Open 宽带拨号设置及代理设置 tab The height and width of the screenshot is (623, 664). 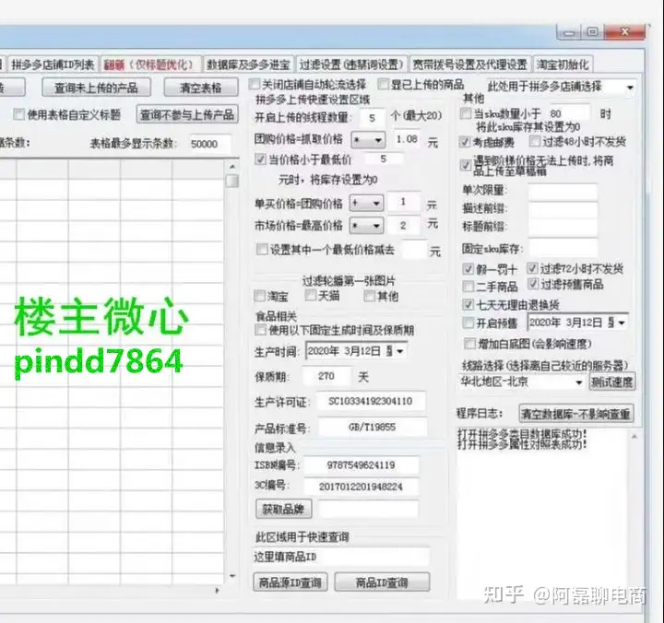pos(470,65)
